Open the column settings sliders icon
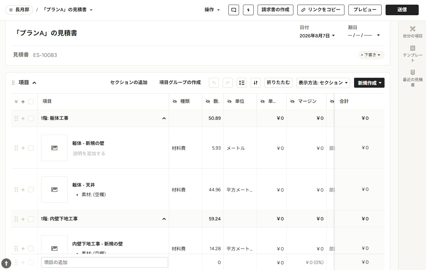This screenshot has width=426, height=270. (256, 83)
